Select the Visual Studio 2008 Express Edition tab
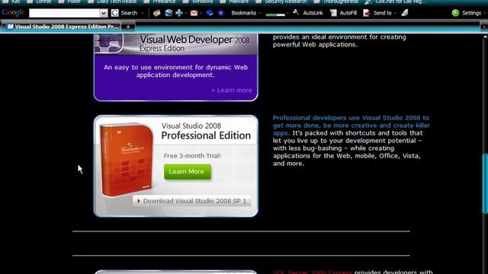488x274 pixels. coord(62,27)
